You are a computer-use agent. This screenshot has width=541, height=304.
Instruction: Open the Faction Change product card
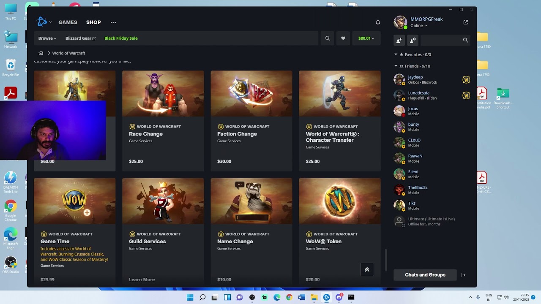click(x=251, y=121)
